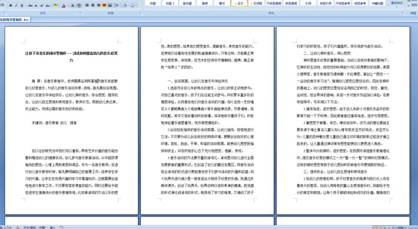Viewport: 418px width, 229px height.
Task: Open the line spacing dropdown
Action: [x=117, y=6]
